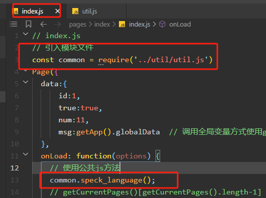
Task: Click 'function' keyword on line 11
Action: click(x=94, y=156)
